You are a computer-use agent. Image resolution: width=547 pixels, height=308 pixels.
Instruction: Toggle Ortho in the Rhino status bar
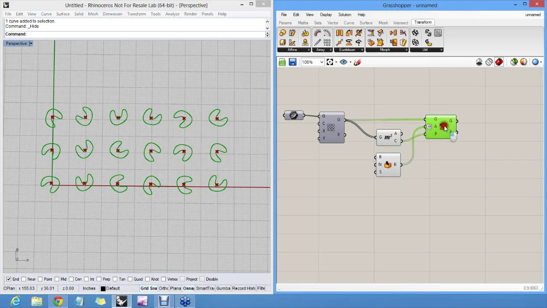(163, 288)
